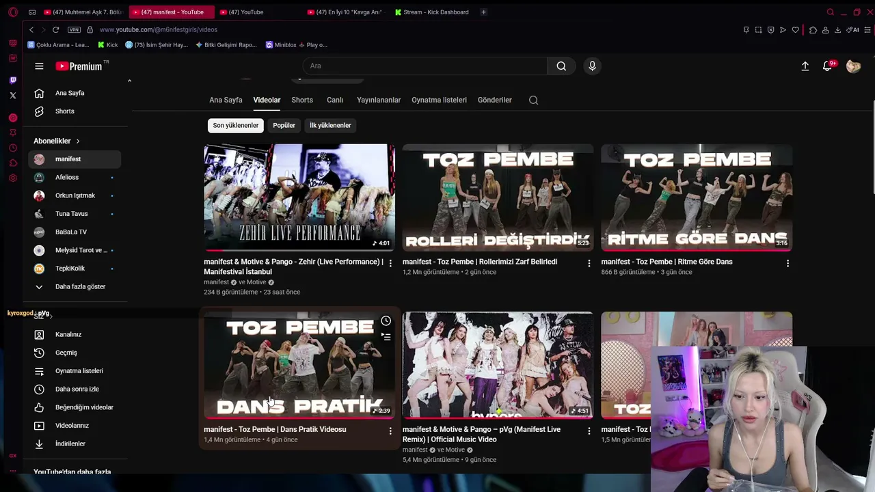
Task: Open the Oynatma listeleri channel tab
Action: (439, 100)
